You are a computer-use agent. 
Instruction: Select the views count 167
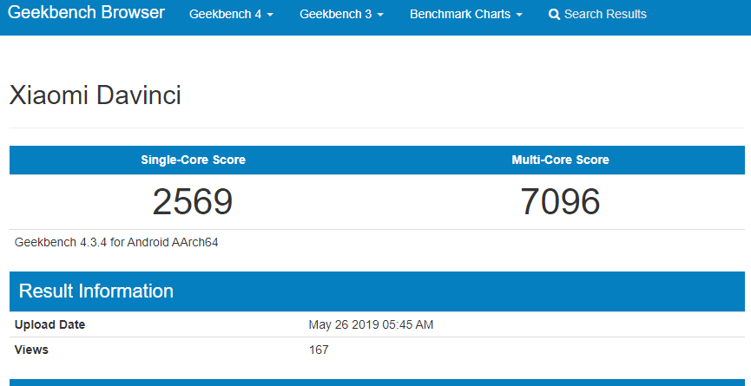(x=319, y=350)
